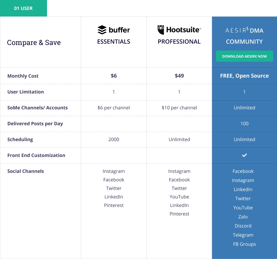Click Unlimited in the SoMe Channels AesirX cell

pyautogui.click(x=244, y=108)
